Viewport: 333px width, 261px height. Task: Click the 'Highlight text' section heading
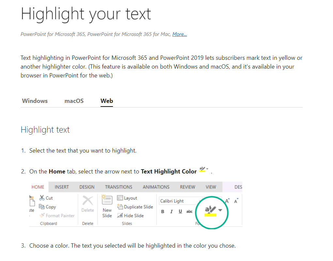click(x=45, y=130)
